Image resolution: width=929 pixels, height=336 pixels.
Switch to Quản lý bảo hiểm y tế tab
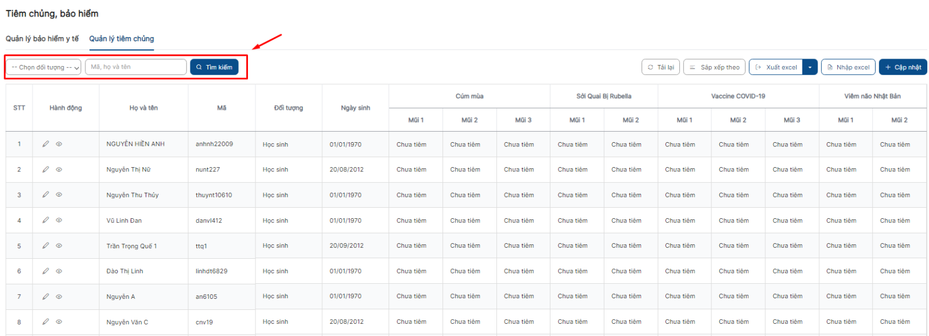coord(42,39)
